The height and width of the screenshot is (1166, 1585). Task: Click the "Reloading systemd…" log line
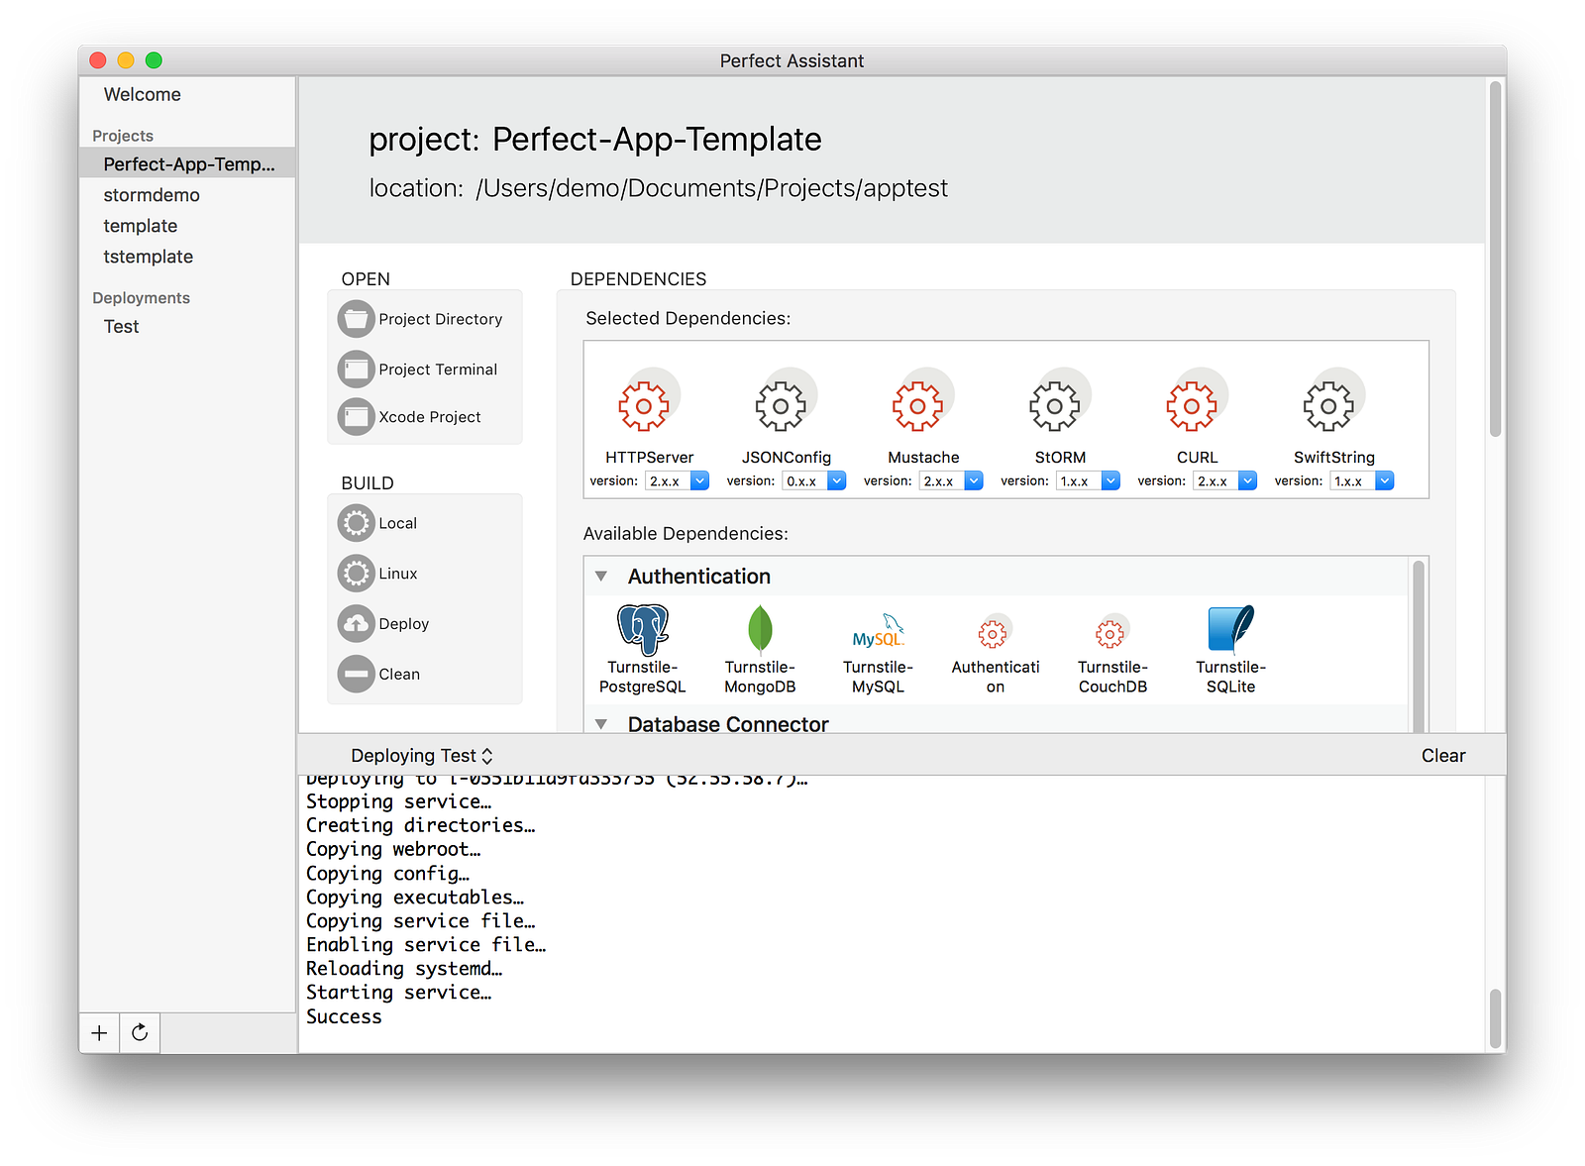tap(404, 969)
